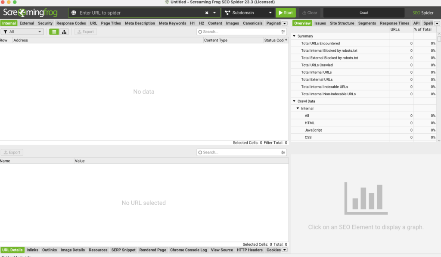
Task: Click the globe icon in URL bar
Action: point(74,13)
